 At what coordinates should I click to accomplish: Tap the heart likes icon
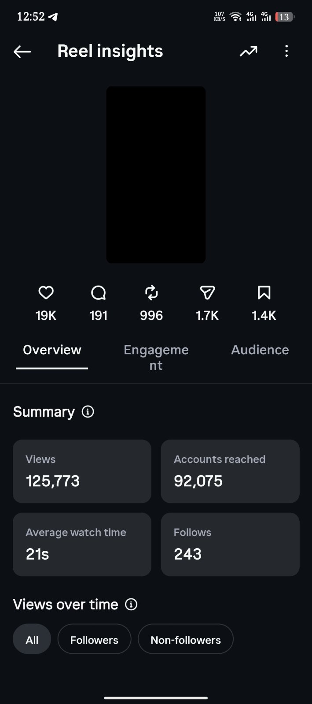tap(46, 293)
